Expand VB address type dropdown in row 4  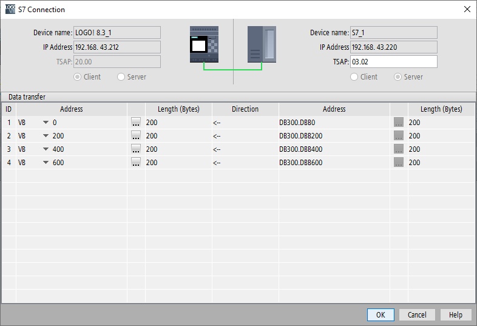[46, 163]
